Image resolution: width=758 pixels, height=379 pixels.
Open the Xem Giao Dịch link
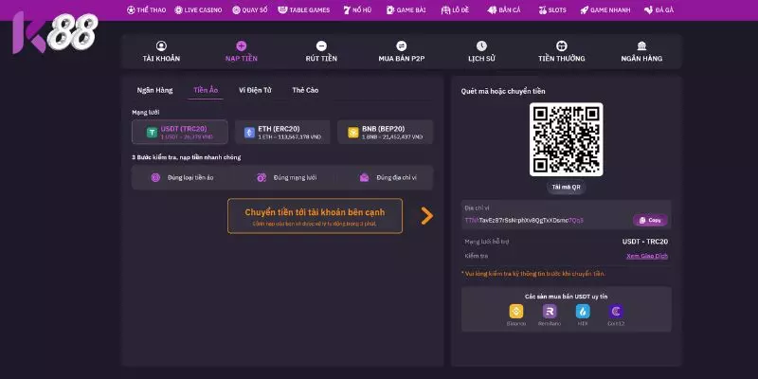pos(647,256)
